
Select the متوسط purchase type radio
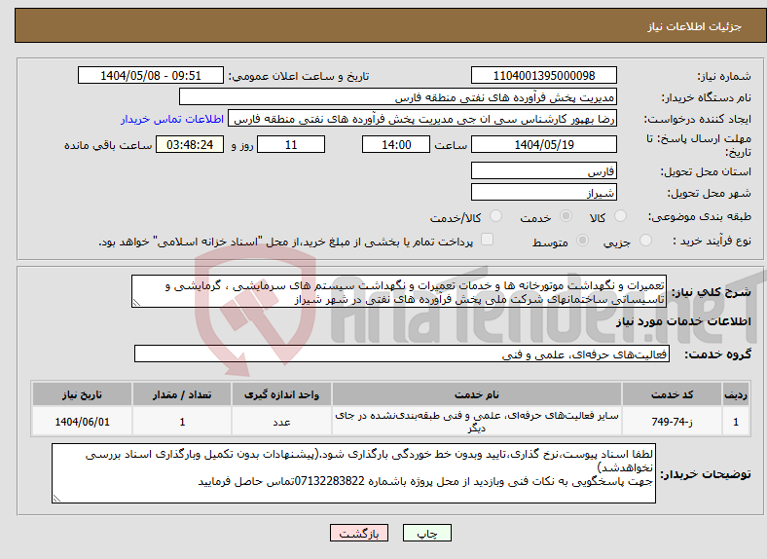point(583,240)
